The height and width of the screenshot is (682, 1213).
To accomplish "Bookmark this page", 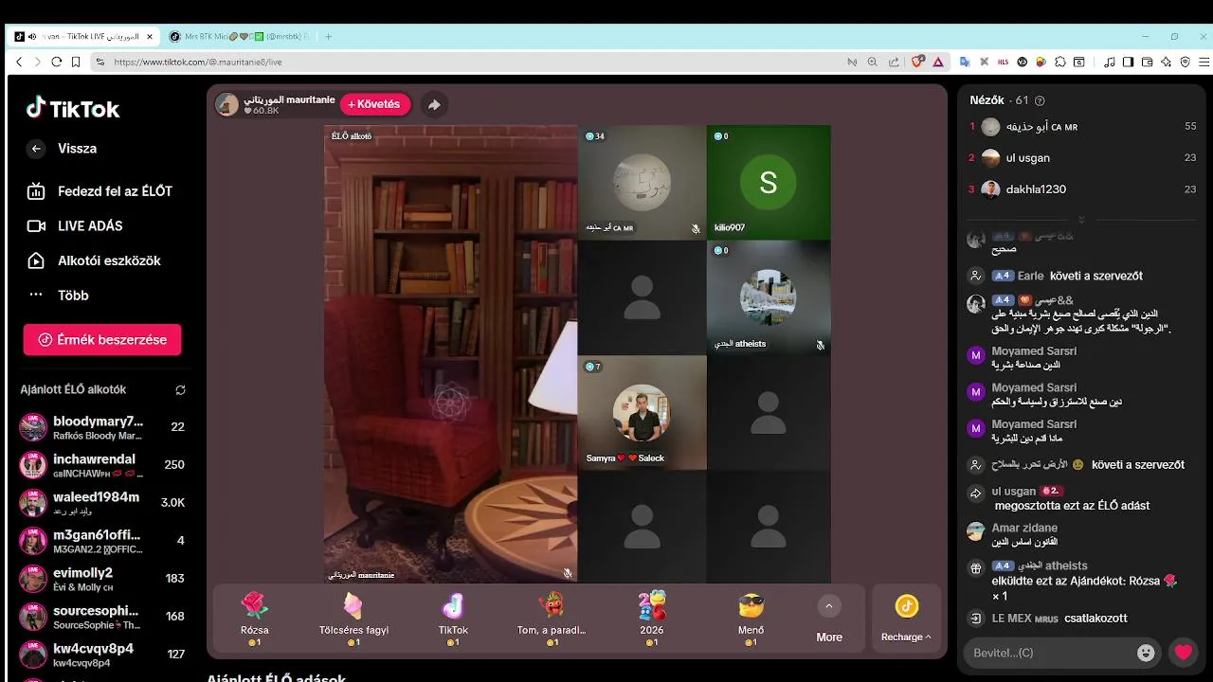I will (76, 62).
